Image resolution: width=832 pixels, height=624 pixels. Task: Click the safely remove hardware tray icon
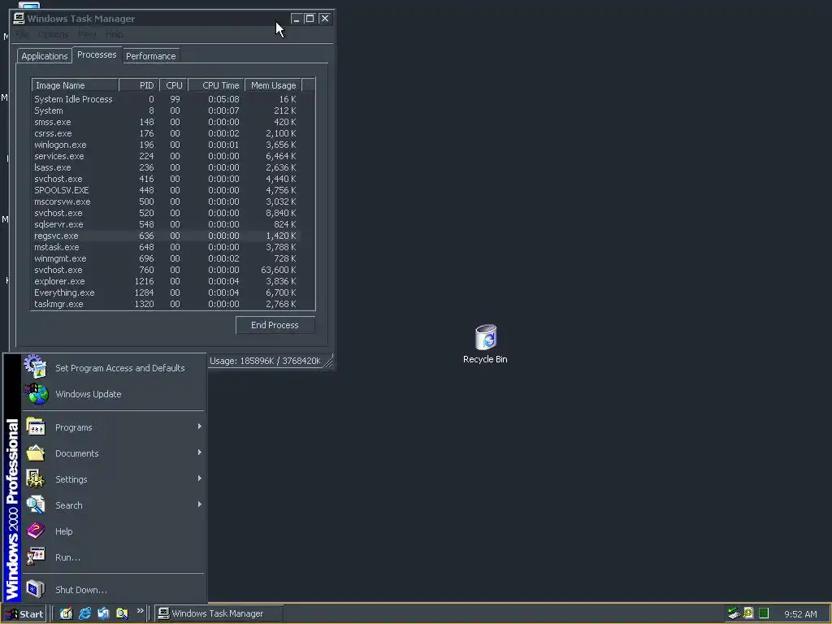[x=734, y=613]
